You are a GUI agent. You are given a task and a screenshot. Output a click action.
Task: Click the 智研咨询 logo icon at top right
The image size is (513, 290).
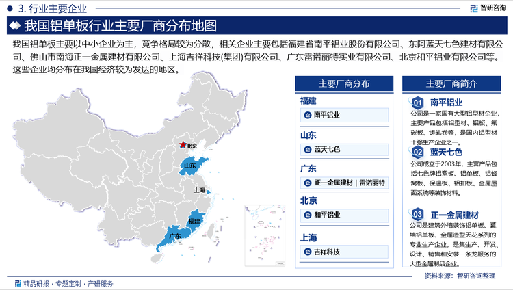(x=474, y=8)
